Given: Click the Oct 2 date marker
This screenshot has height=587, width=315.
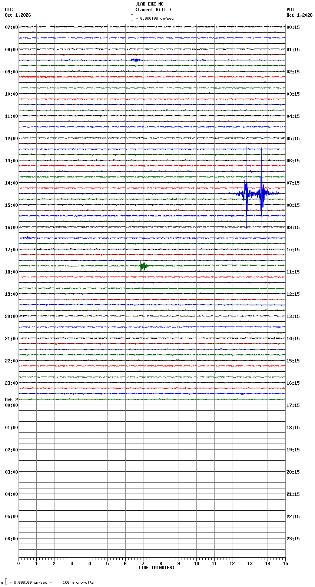Looking at the screenshot, I should [x=11, y=400].
